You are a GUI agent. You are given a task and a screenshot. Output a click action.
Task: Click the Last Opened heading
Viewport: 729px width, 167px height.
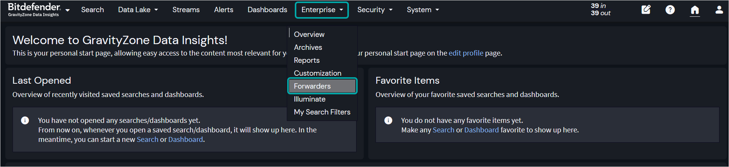point(42,81)
